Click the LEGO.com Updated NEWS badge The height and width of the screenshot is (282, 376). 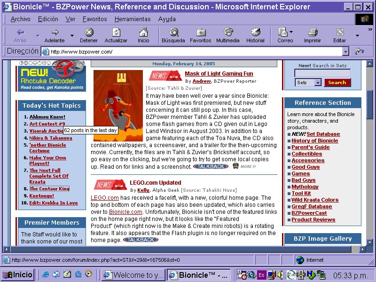coord(110,185)
